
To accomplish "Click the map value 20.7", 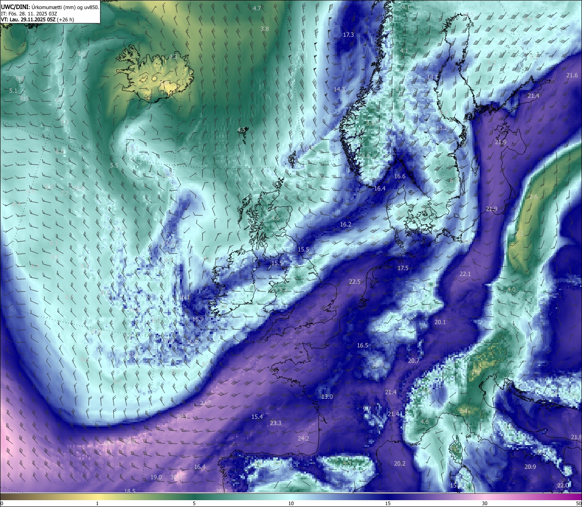I will pos(413,361).
